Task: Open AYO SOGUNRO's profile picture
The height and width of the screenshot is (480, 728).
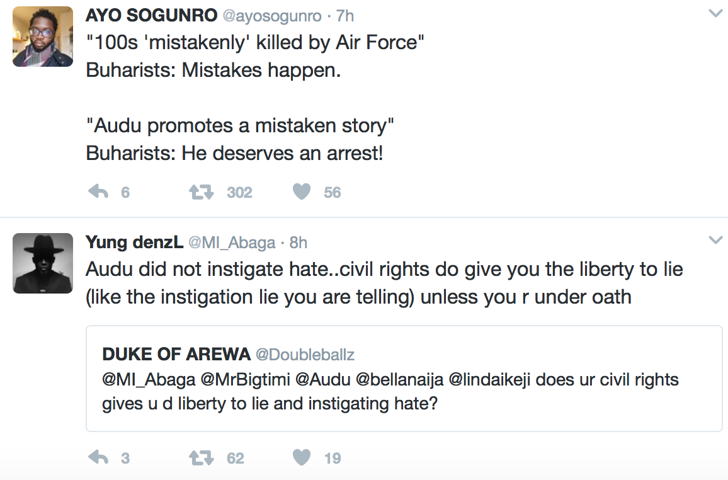Action: point(43,37)
